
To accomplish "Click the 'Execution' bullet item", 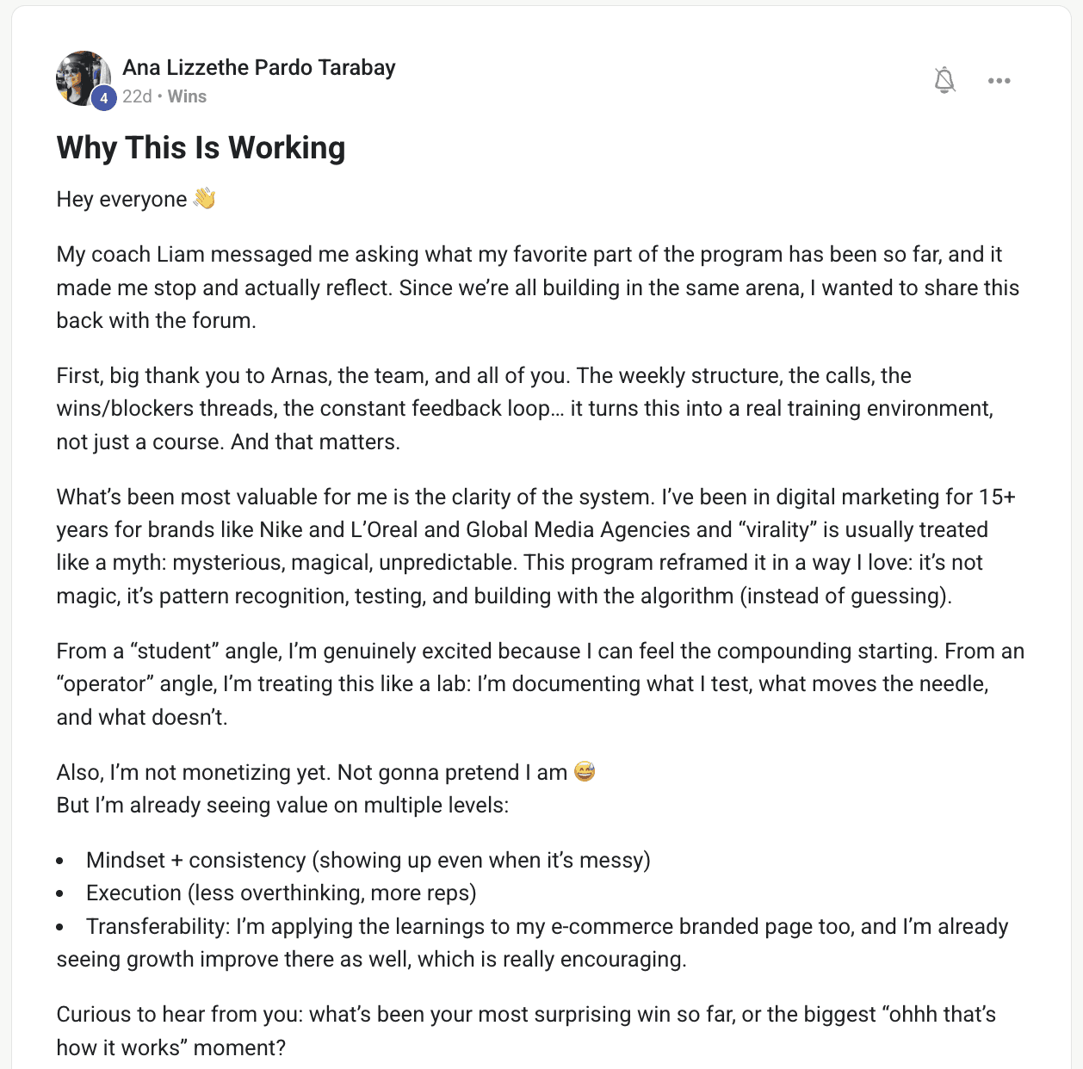I will [282, 893].
